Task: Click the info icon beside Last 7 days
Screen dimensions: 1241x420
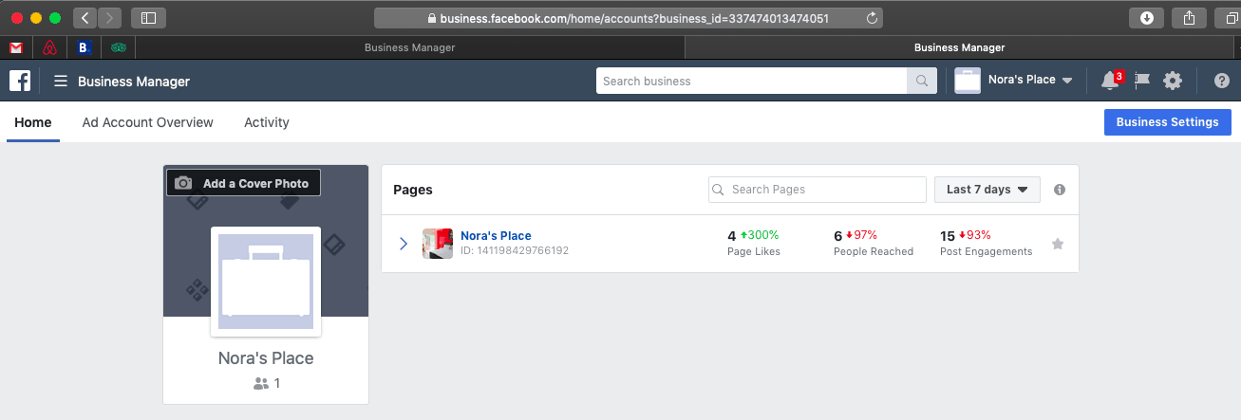Action: [1060, 190]
